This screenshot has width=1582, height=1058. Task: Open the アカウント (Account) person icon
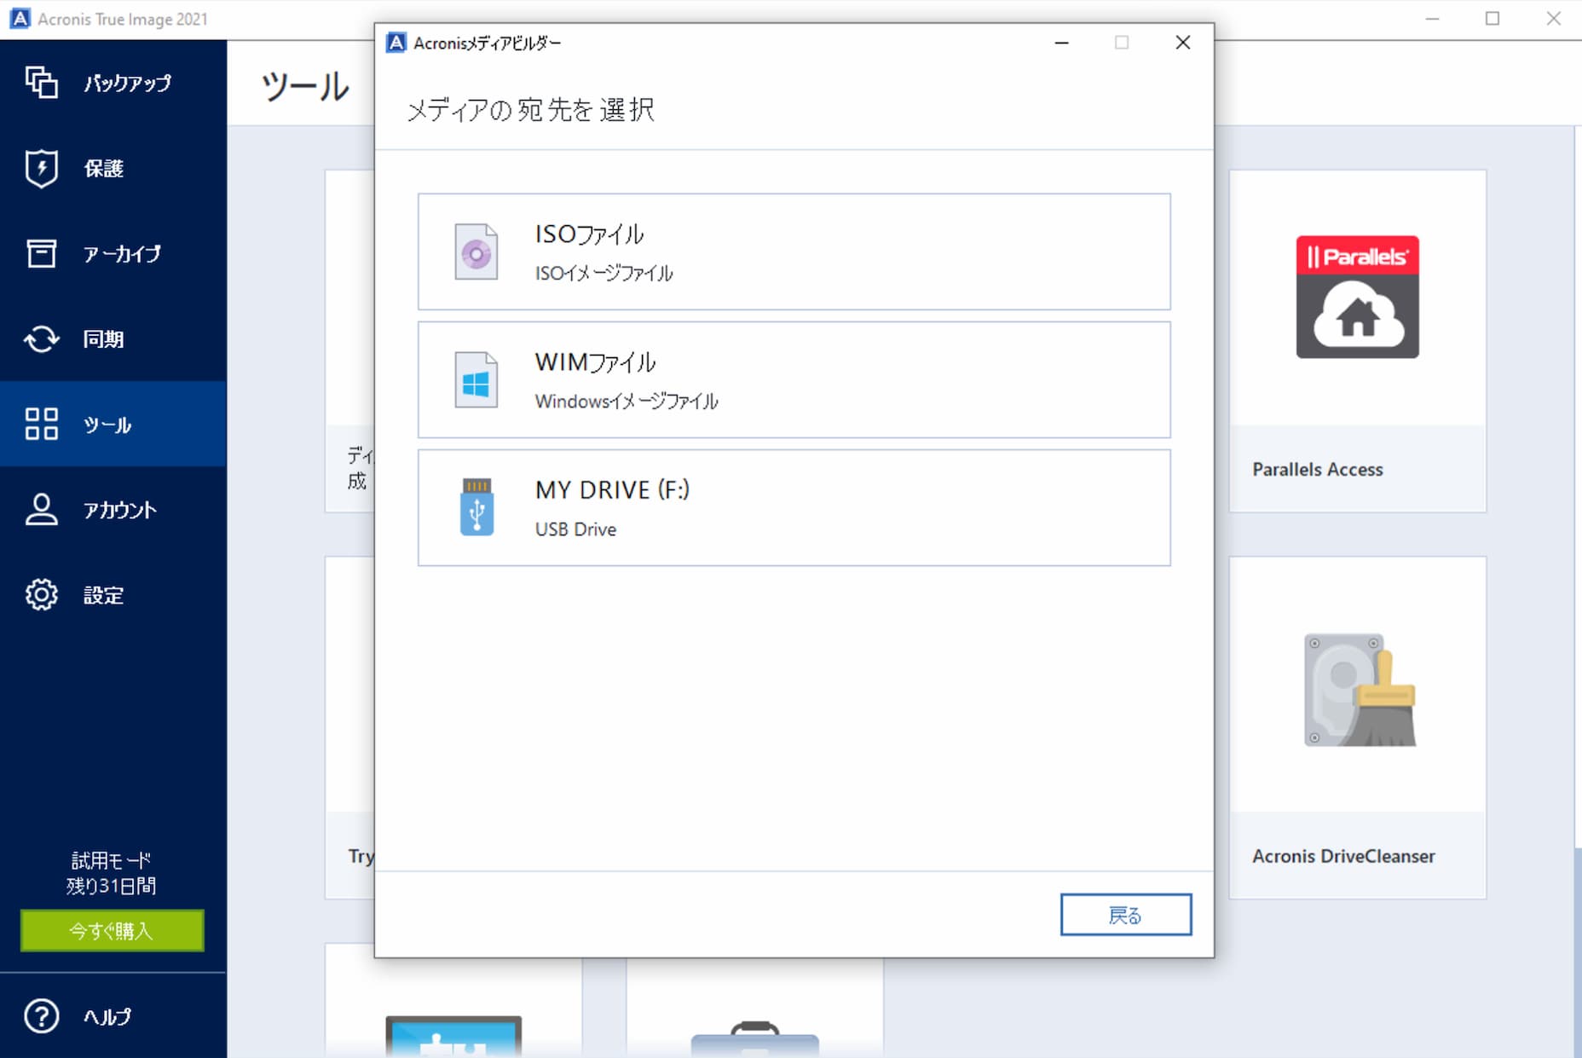tap(41, 509)
